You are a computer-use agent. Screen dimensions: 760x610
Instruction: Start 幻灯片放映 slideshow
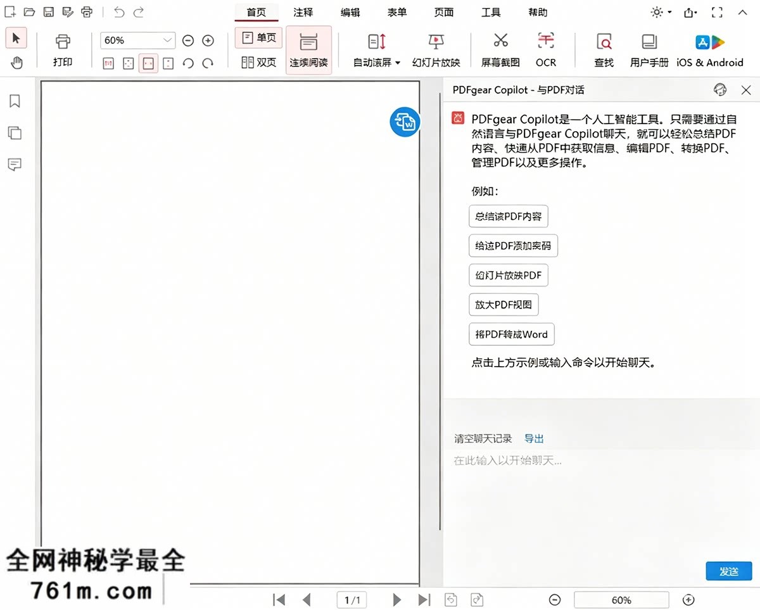point(436,50)
